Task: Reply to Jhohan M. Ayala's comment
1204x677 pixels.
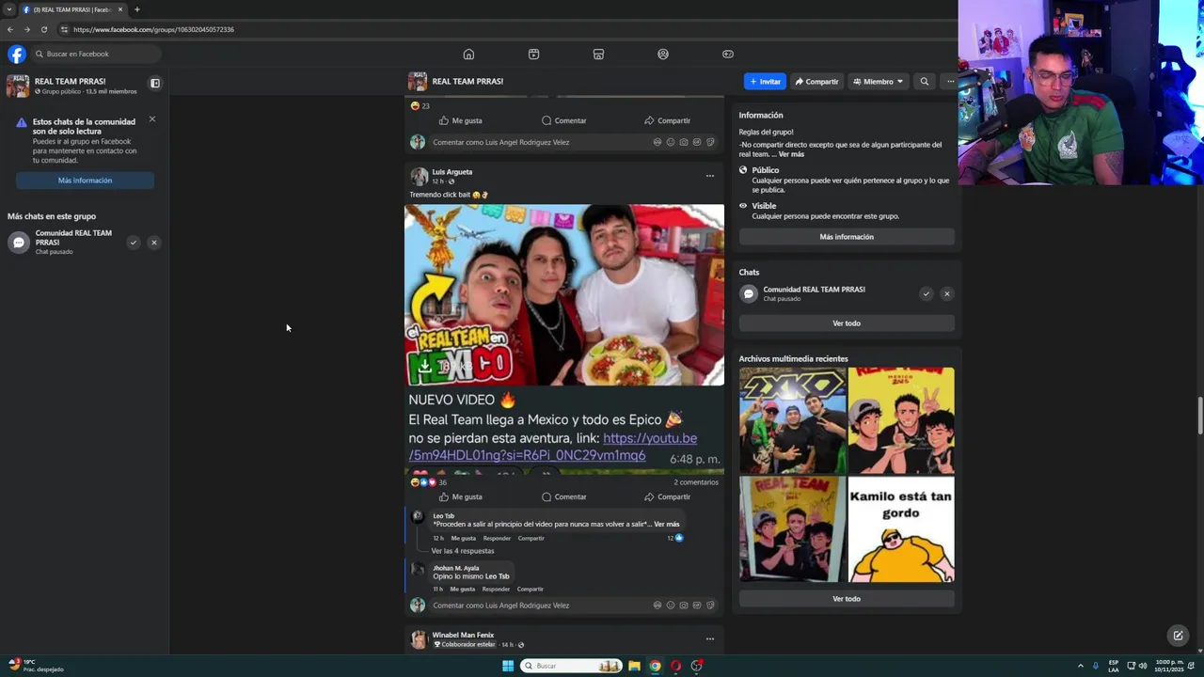Action: point(496,589)
